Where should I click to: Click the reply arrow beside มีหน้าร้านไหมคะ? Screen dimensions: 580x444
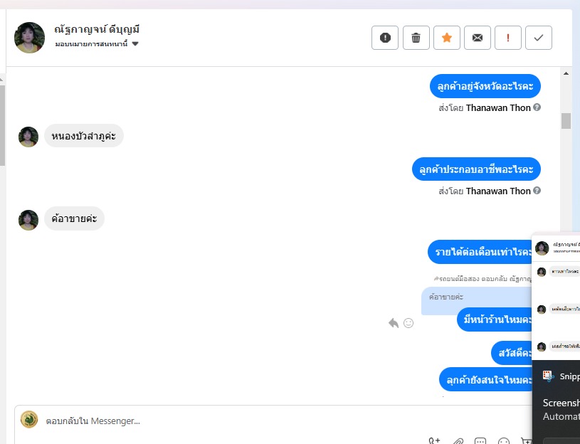pos(394,323)
